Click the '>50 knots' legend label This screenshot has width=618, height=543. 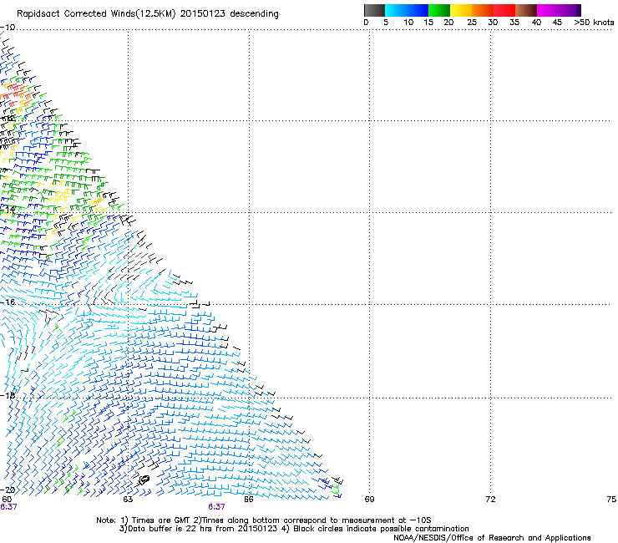[594, 23]
